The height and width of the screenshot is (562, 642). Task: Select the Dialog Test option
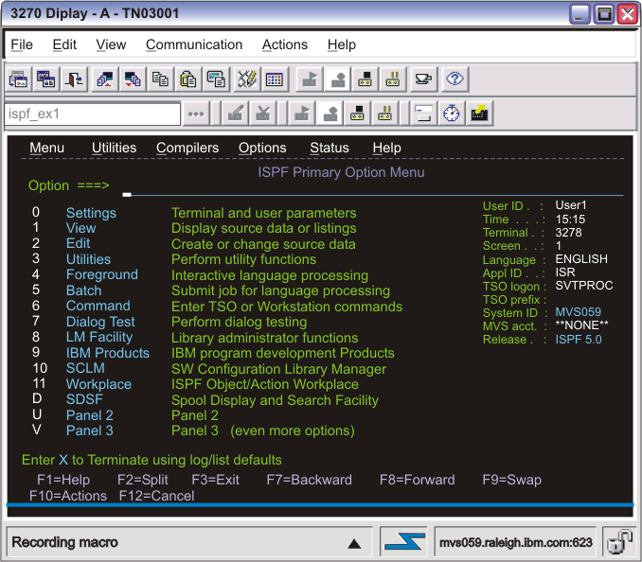click(x=100, y=322)
